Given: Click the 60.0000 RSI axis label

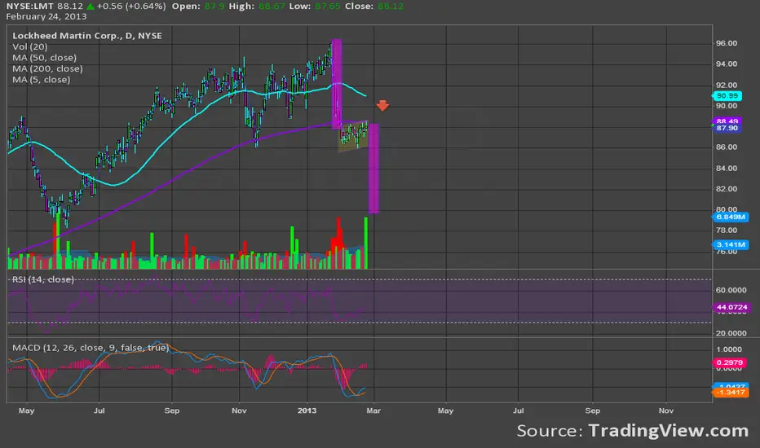Looking at the screenshot, I should (731, 290).
